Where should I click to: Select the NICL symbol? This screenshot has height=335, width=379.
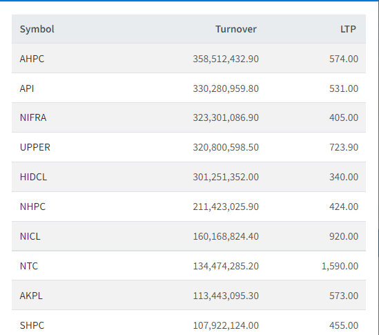point(30,236)
